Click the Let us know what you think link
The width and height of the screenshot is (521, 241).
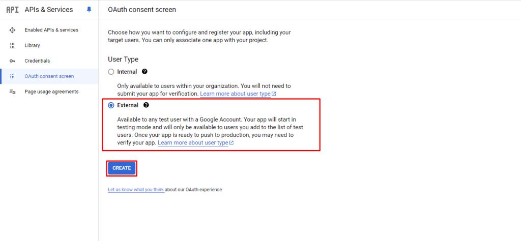(136, 190)
